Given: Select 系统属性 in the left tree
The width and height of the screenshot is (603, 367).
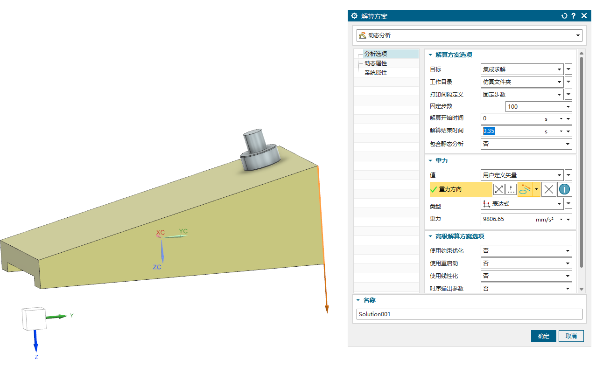Looking at the screenshot, I should 375,73.
